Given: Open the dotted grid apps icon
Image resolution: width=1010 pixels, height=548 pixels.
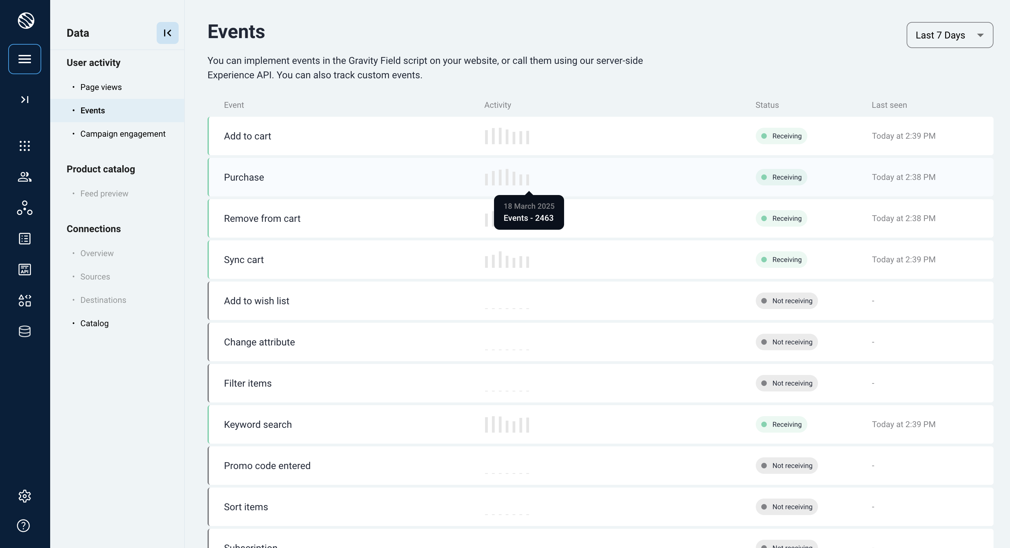Looking at the screenshot, I should 25,146.
